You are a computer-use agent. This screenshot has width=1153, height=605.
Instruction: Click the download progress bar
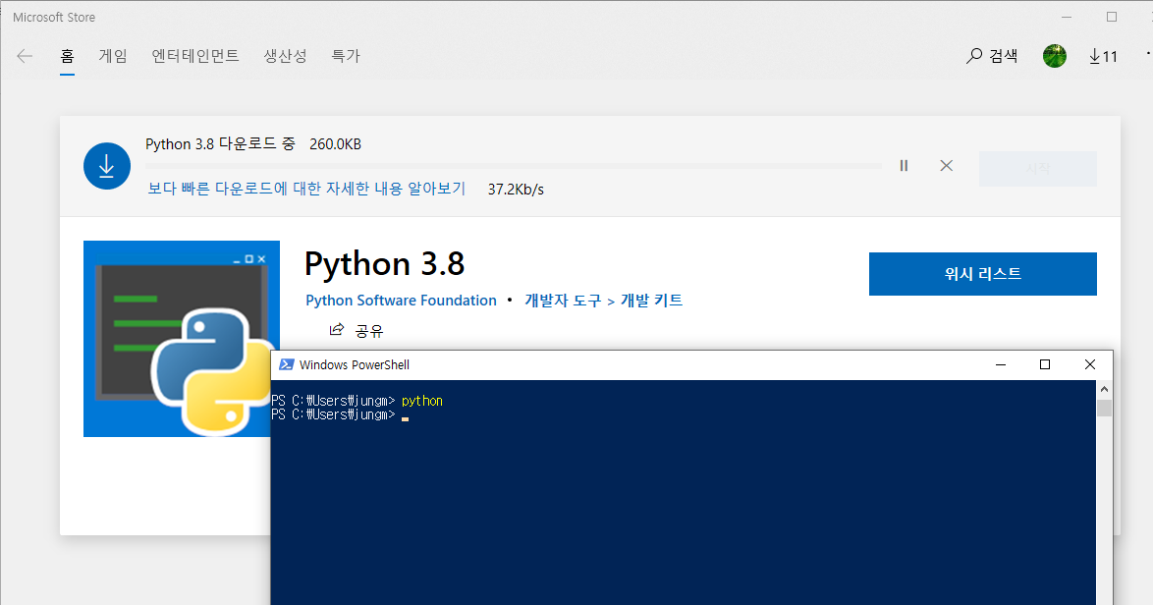514,166
